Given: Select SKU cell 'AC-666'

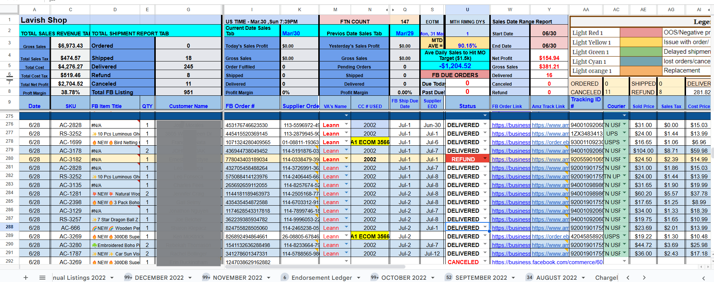Looking at the screenshot, I should [70, 228].
